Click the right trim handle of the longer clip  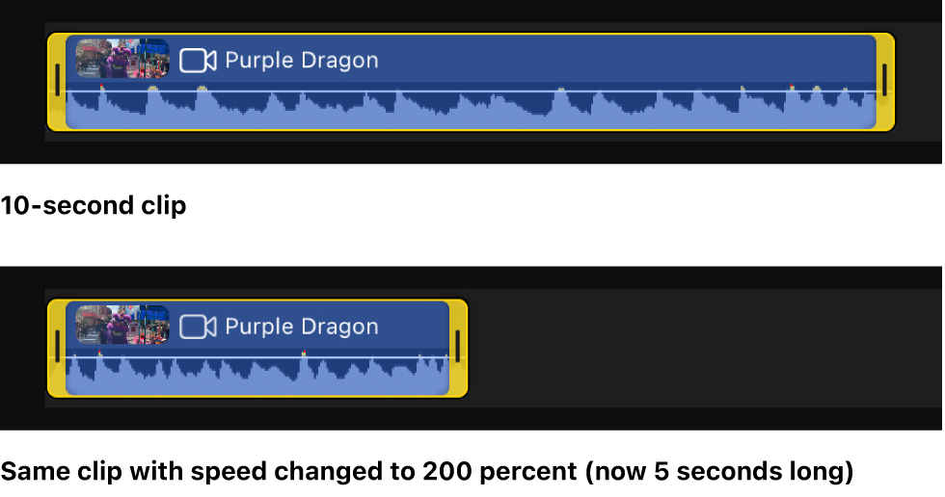884,81
